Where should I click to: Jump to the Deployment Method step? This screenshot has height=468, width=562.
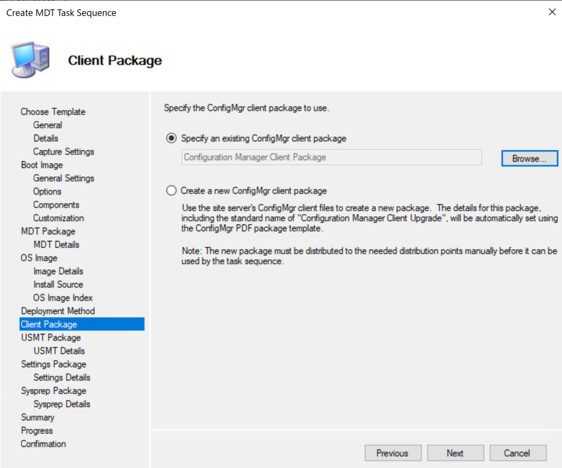tap(58, 311)
